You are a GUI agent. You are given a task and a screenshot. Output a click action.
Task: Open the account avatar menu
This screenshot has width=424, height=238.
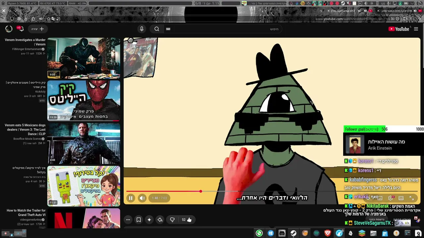tap(9, 29)
